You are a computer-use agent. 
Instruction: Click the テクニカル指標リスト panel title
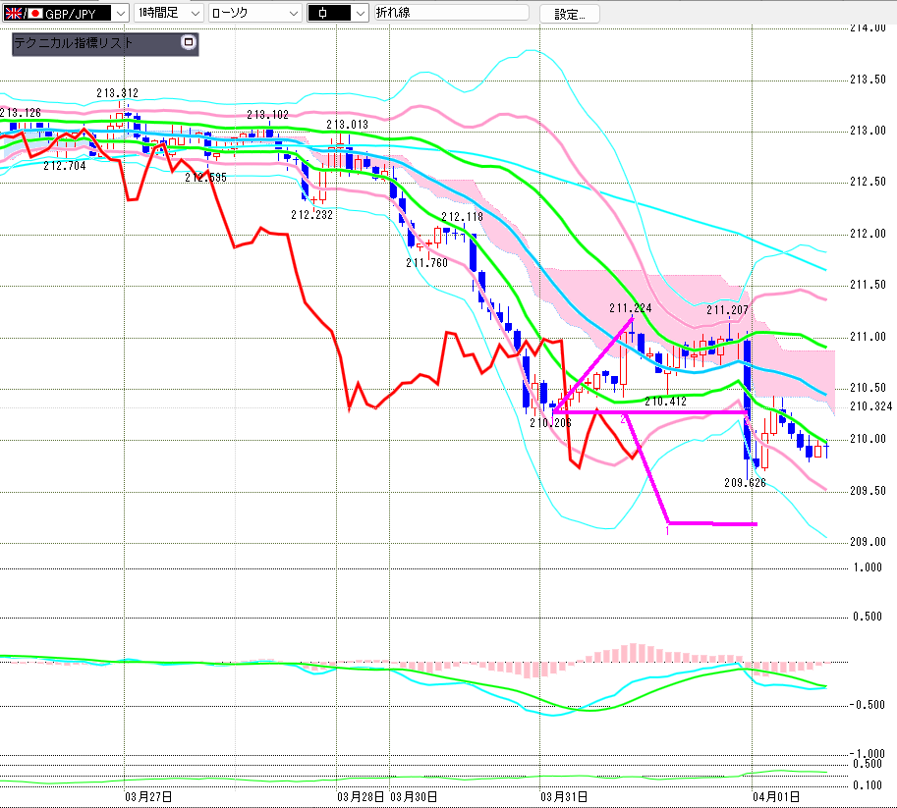tap(74, 43)
